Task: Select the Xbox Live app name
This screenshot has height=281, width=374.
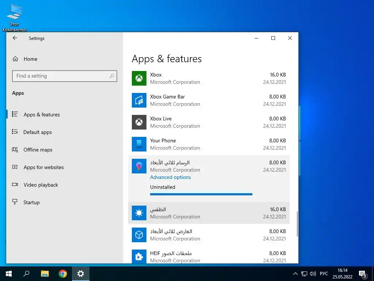Action: pyautogui.click(x=161, y=119)
